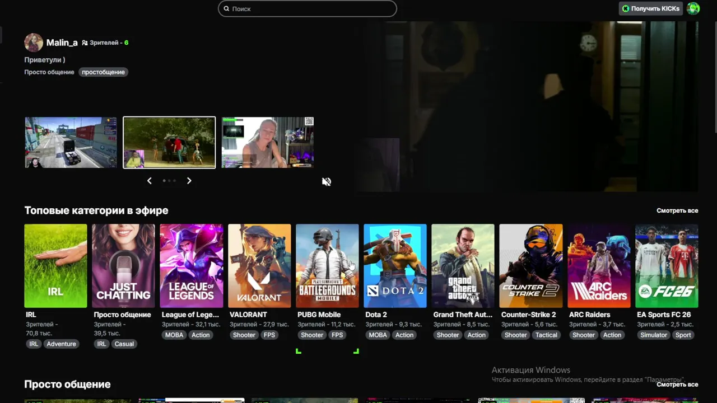The width and height of the screenshot is (717, 403).
Task: Click the Shooter tag under PUBG Mobile
Action: click(312, 335)
